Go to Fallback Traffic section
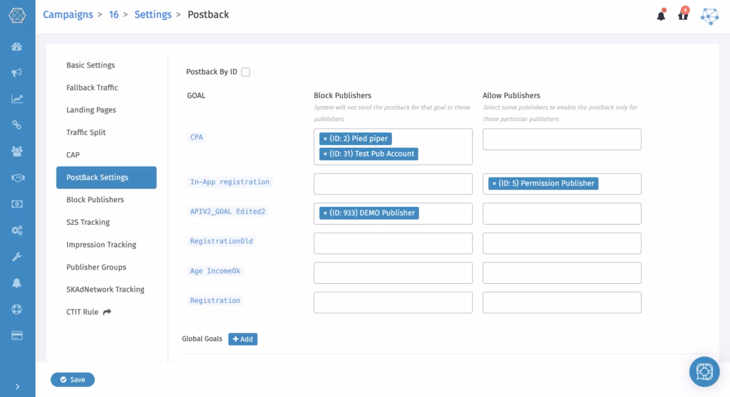 click(x=92, y=88)
